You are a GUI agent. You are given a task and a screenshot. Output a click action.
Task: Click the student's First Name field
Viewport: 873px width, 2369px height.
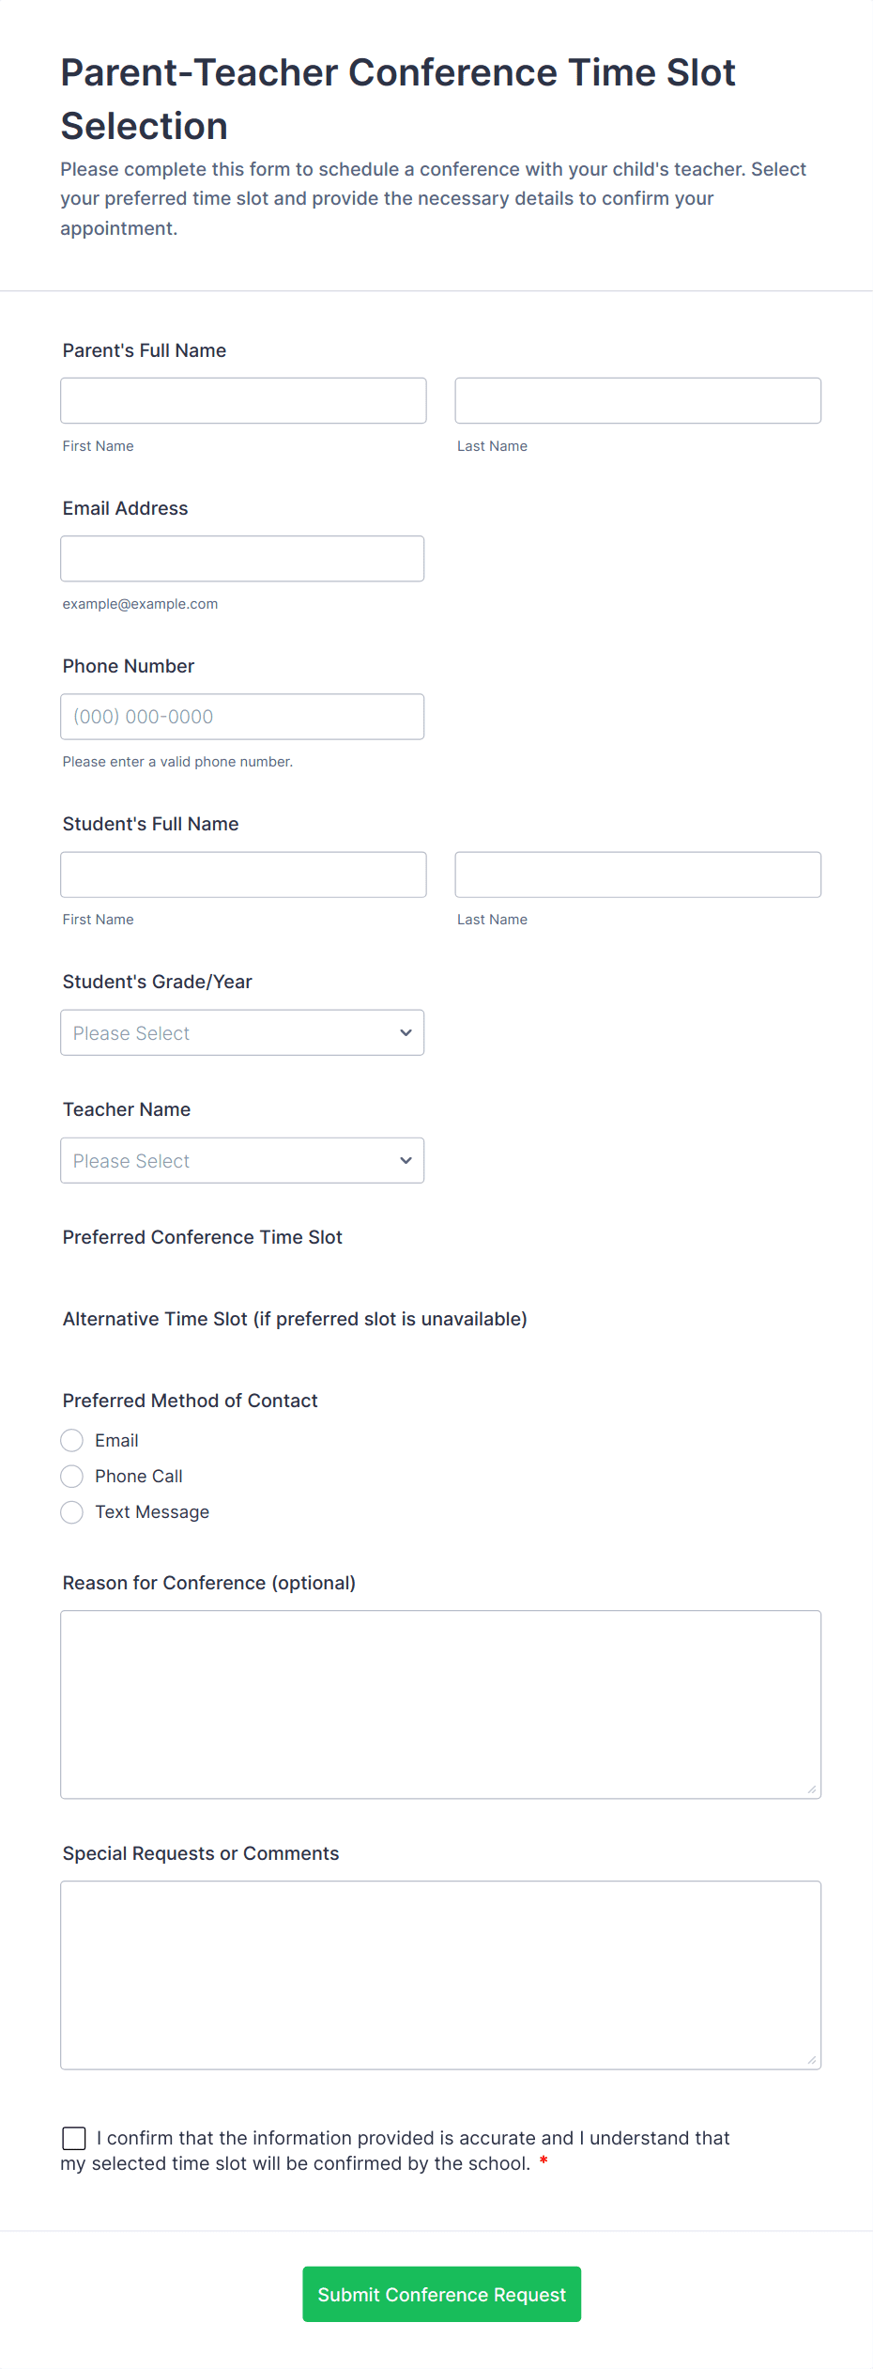pos(243,875)
